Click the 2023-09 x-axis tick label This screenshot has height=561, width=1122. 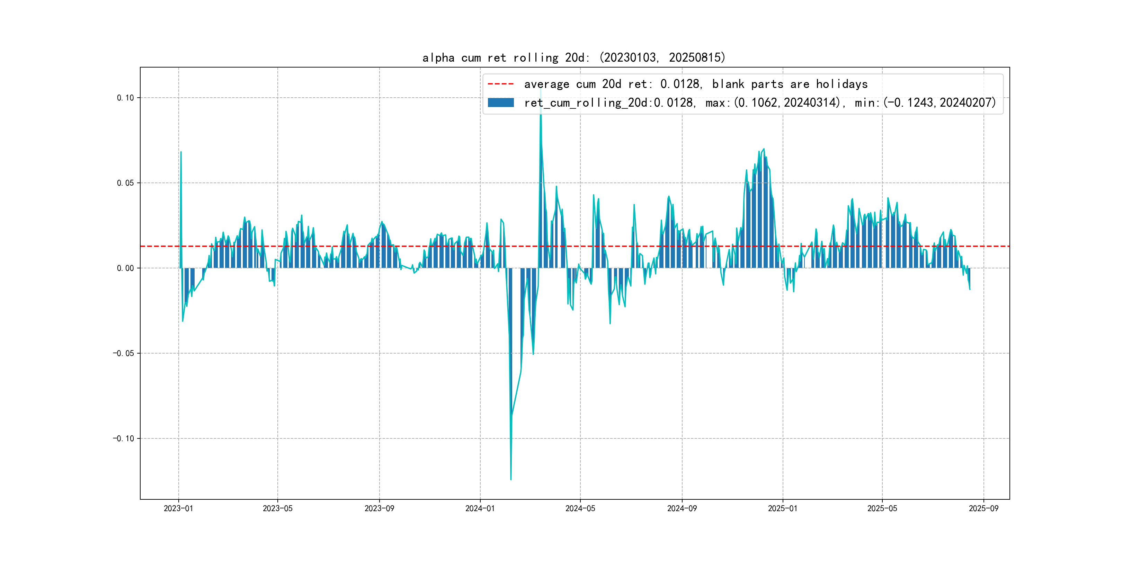379,508
